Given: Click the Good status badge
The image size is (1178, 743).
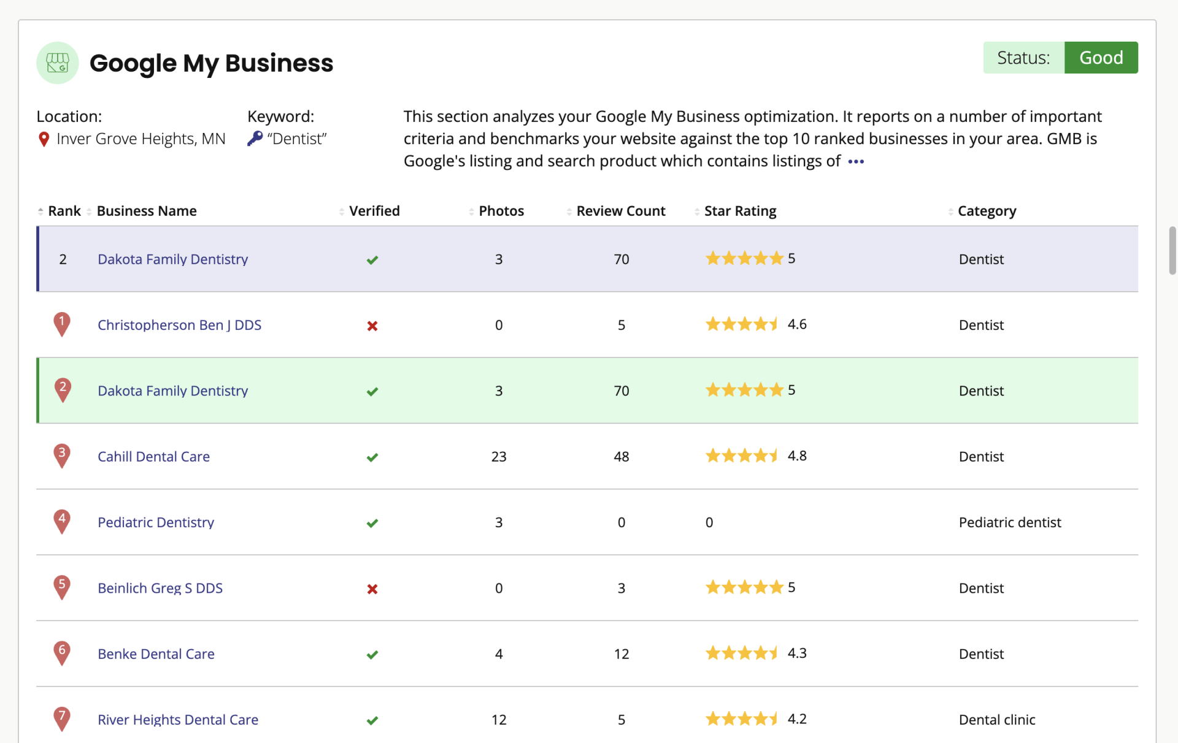Looking at the screenshot, I should [x=1101, y=58].
